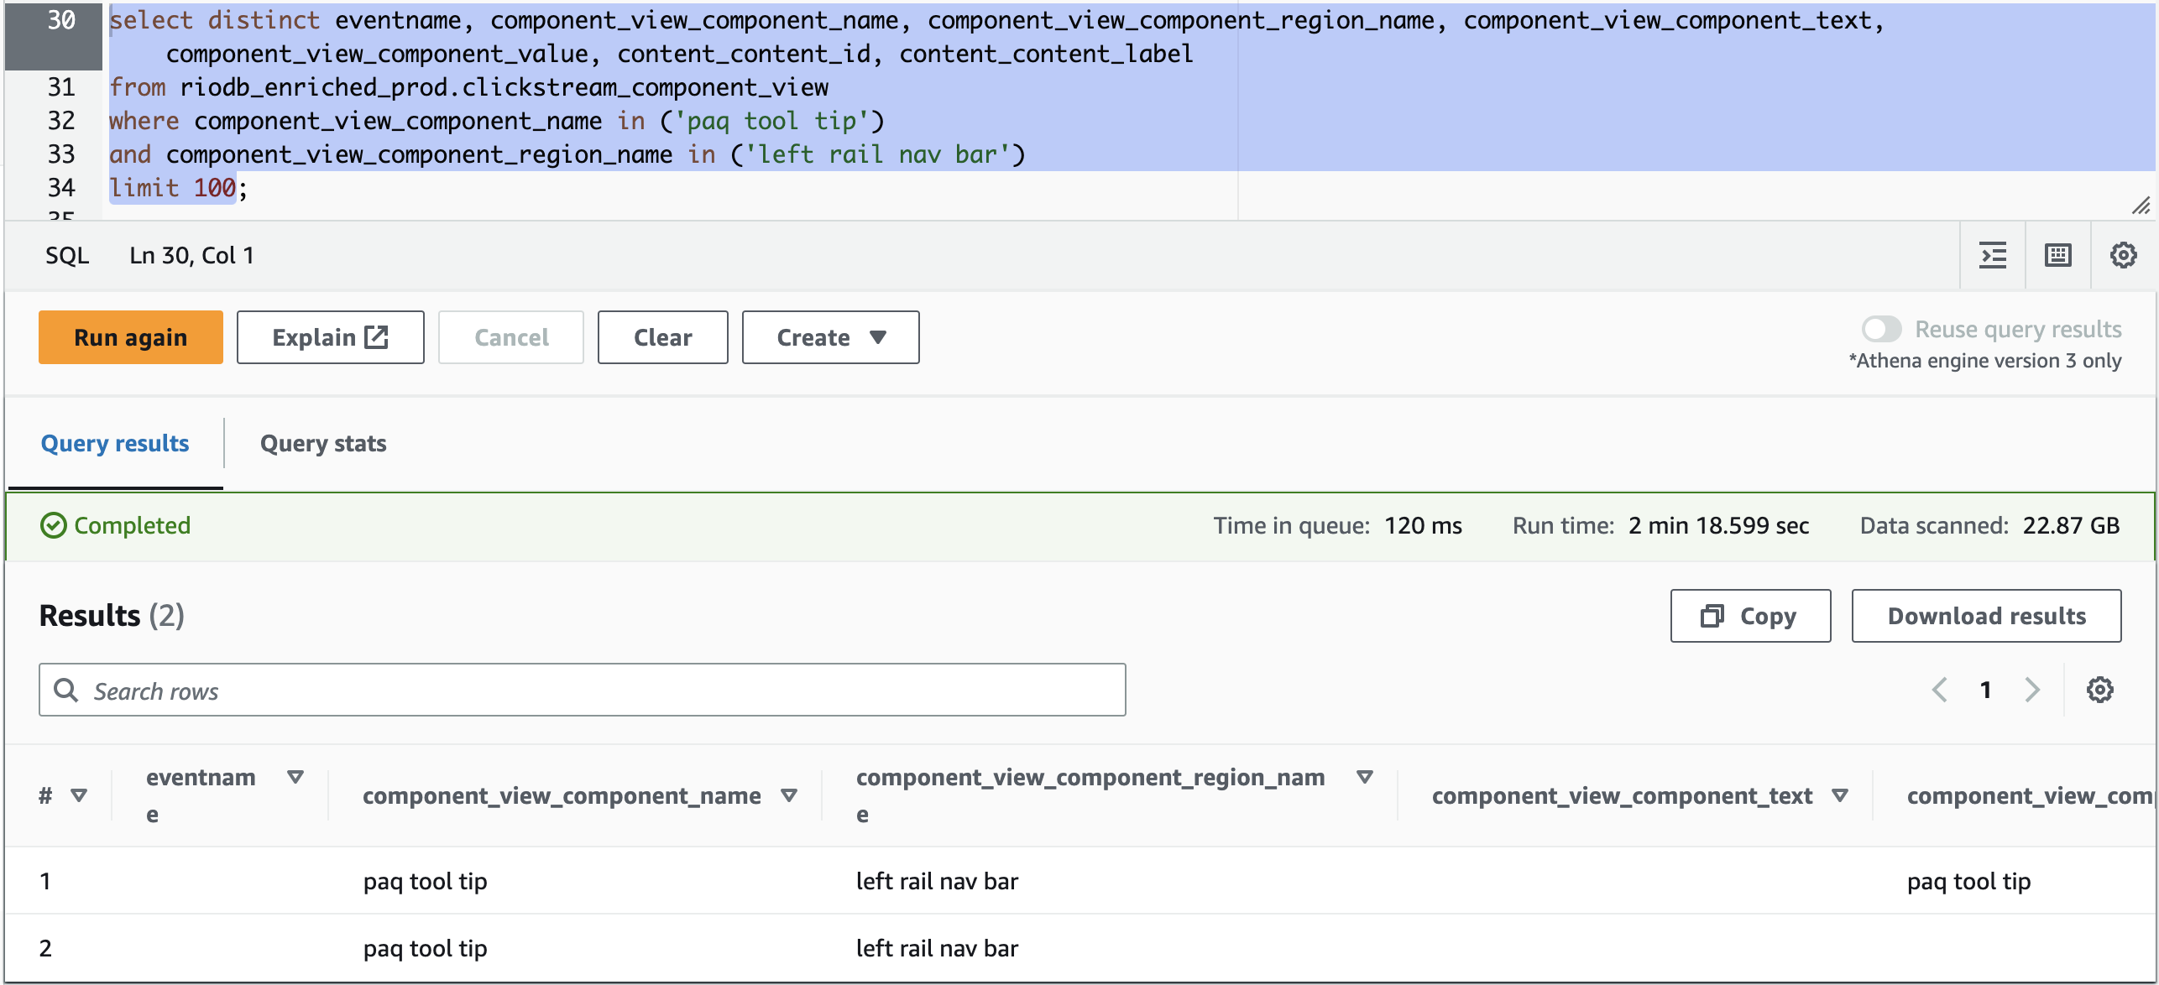Switch to the Query stats tab
This screenshot has height=985, width=2159.
[322, 443]
